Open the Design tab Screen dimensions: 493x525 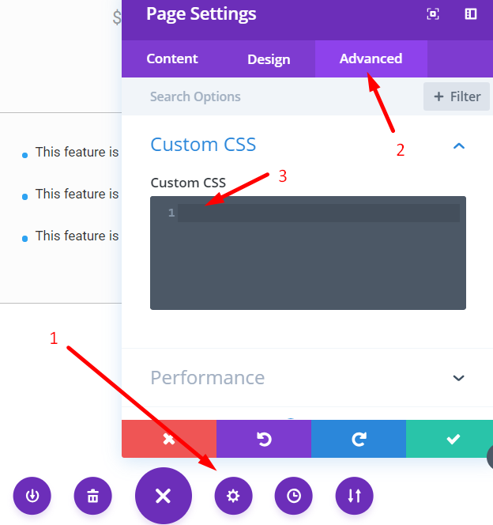coord(269,59)
